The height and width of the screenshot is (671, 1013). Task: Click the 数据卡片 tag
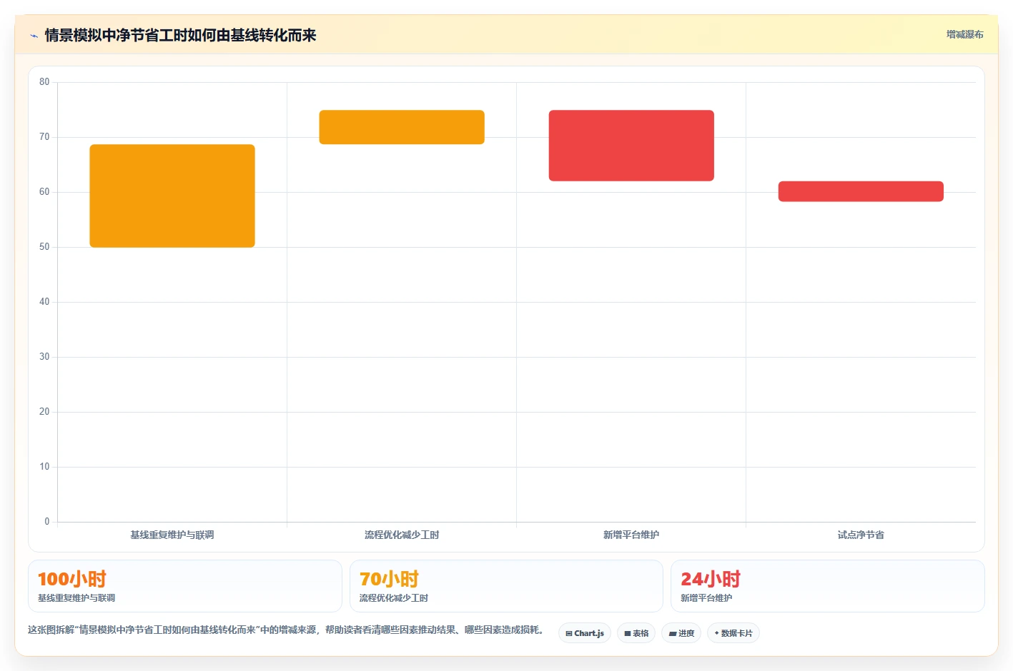[x=733, y=633]
